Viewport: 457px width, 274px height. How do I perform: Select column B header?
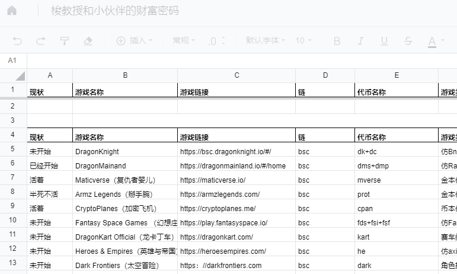click(125, 75)
